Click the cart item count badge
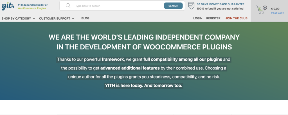288x115 pixels. pos(265,8)
